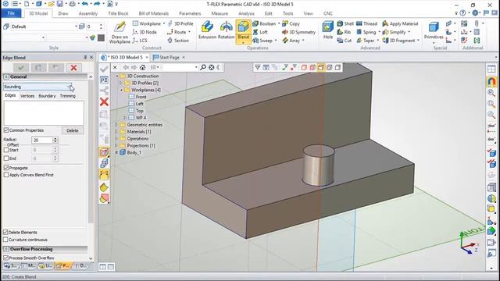Click the Blend operation icon
500x281 pixels.
(x=243, y=27)
